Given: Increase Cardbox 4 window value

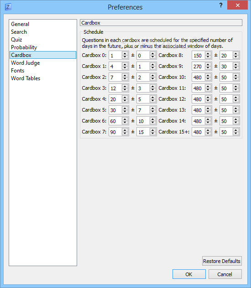Looking at the screenshot, I should [x=153, y=98].
